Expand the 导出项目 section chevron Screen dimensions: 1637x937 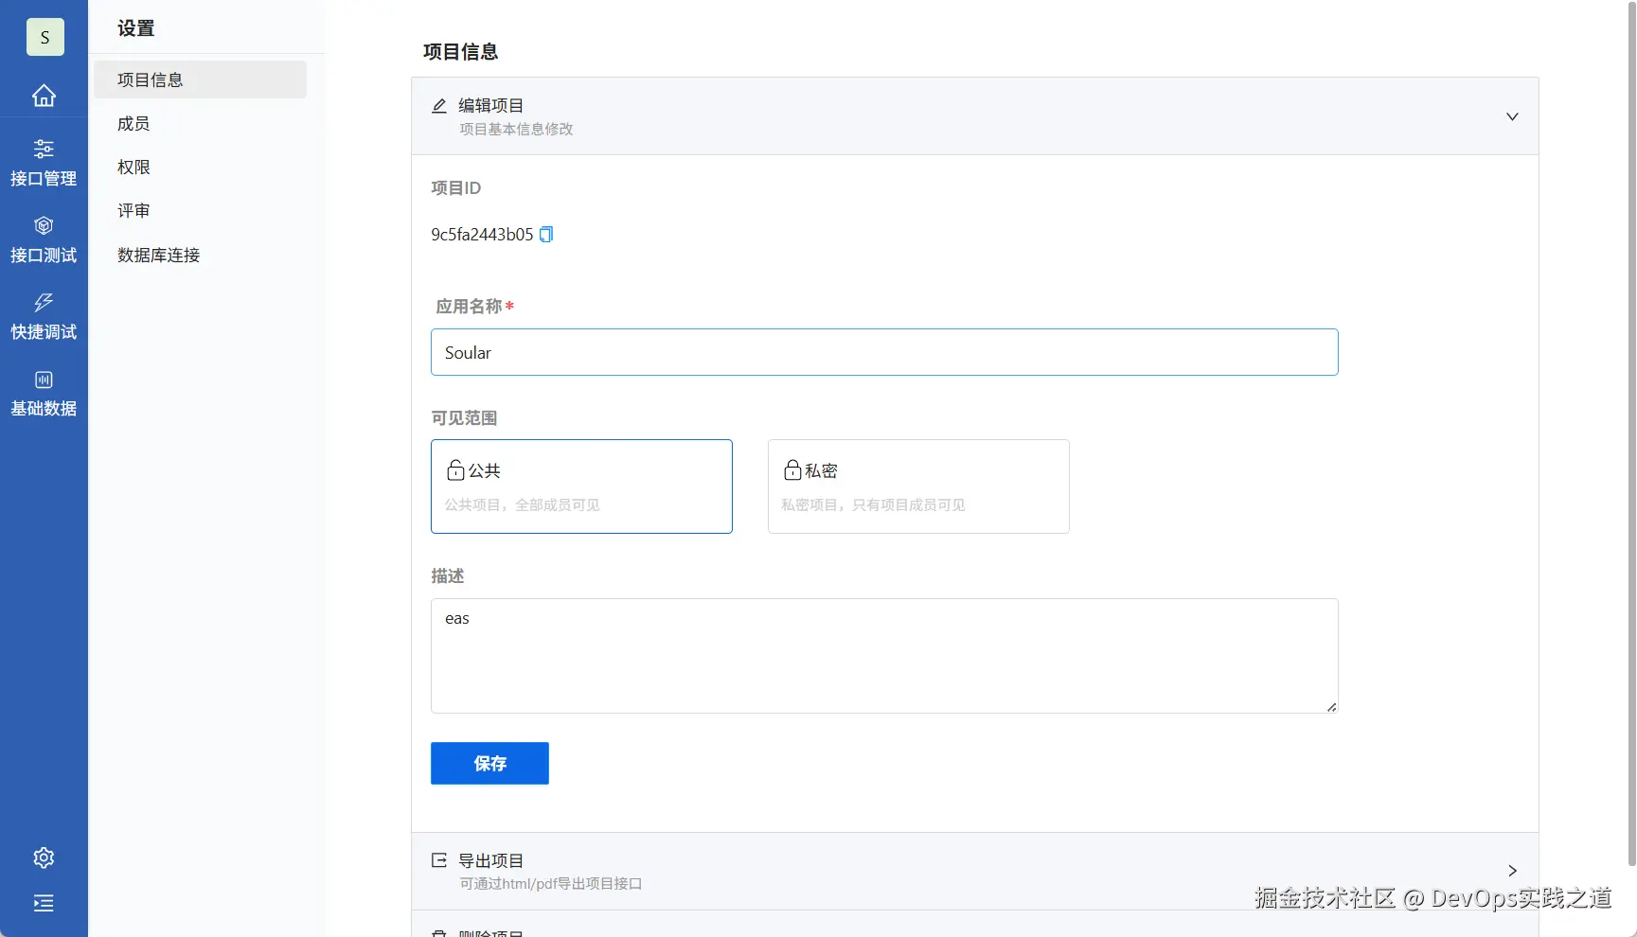(1512, 871)
